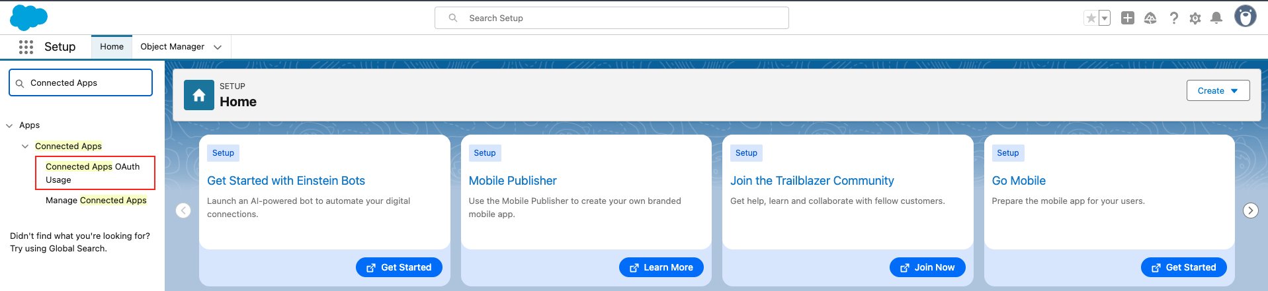Screen dimensions: 1268x291
Task: Go to previous carousel card
Action: [183, 210]
